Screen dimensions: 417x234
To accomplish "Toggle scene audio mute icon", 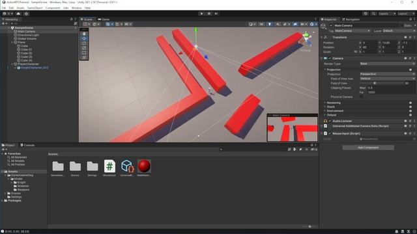I will 278,24.
